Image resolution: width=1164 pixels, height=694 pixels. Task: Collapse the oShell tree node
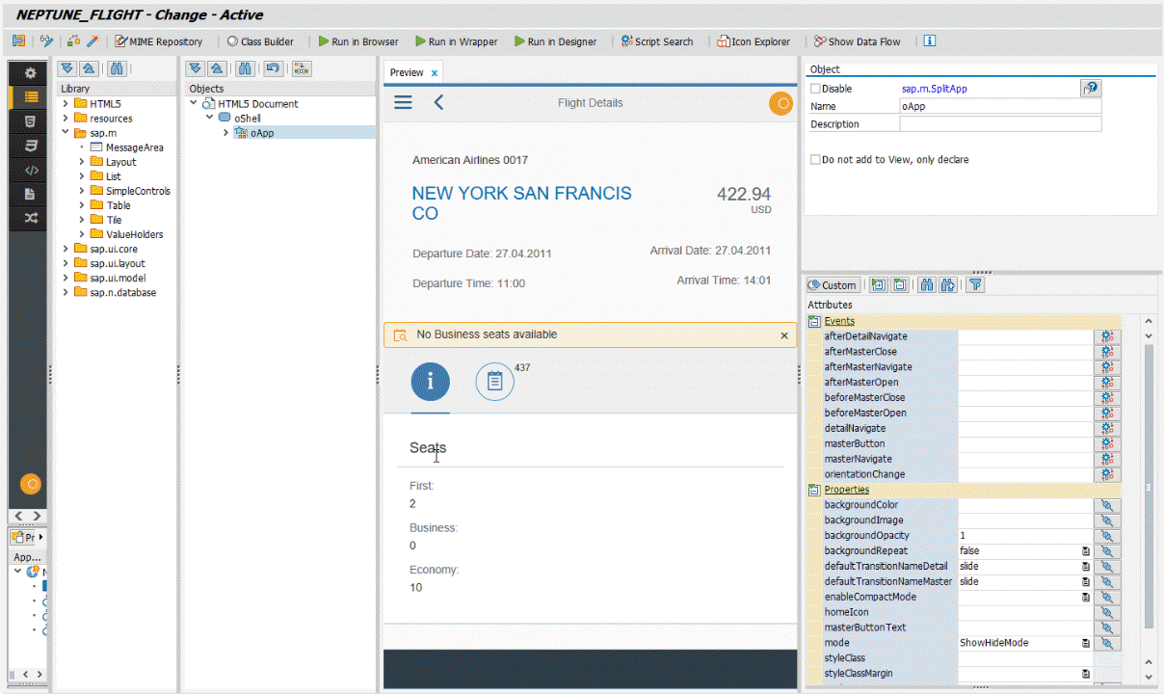tap(209, 118)
